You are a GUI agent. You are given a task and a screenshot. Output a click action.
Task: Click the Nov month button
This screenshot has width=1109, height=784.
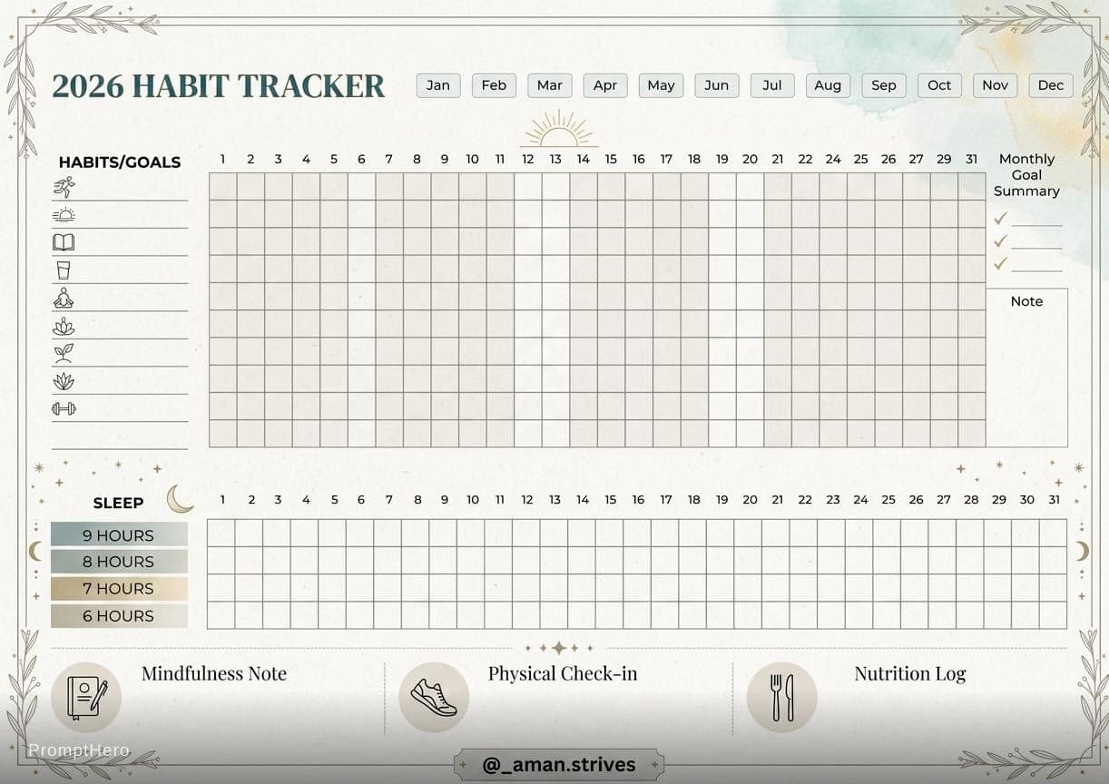point(996,85)
